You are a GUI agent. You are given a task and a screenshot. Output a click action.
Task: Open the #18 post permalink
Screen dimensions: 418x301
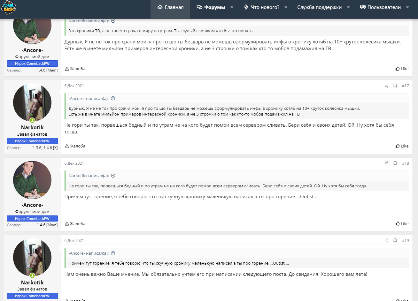405,163
